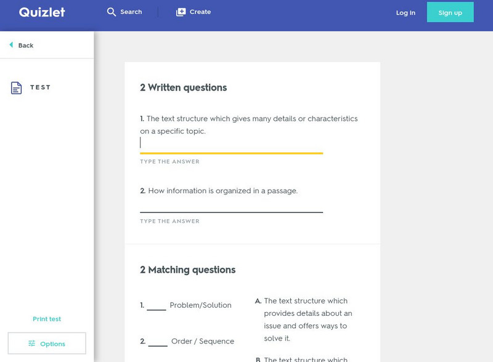
Task: Click the 2 Written questions heading
Action: click(184, 87)
